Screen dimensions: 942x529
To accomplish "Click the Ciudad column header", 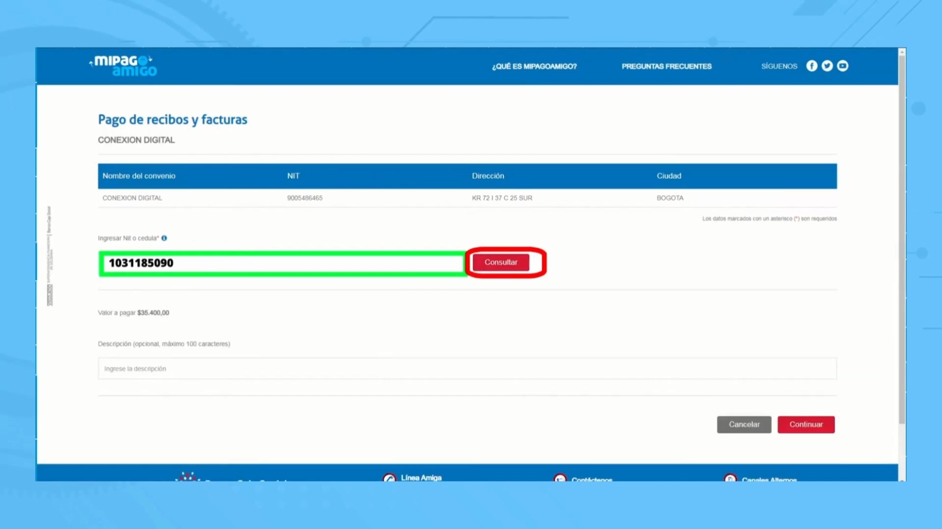I will (669, 176).
